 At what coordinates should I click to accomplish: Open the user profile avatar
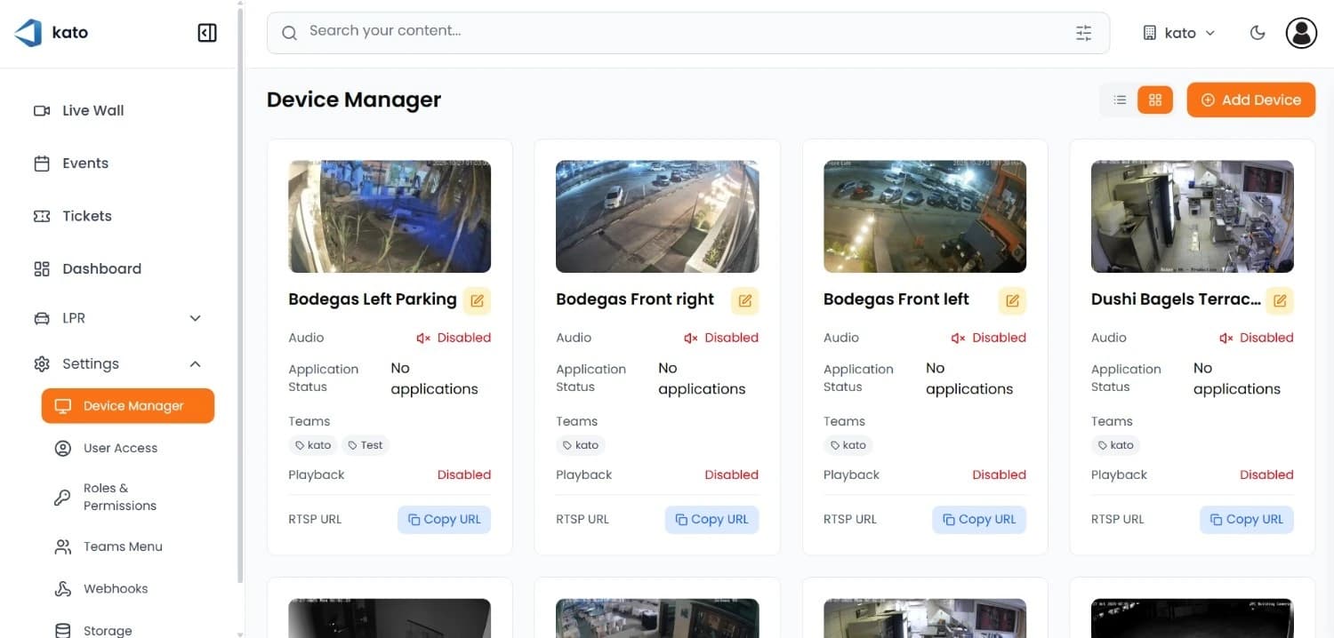tap(1301, 33)
